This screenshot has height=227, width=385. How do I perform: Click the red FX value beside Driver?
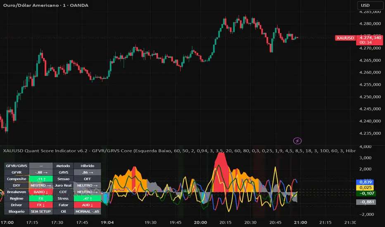[x=41, y=205]
